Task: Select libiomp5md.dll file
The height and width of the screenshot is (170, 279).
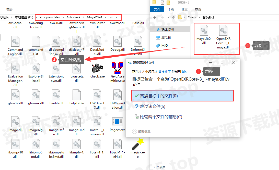Action: [x=36, y=149]
